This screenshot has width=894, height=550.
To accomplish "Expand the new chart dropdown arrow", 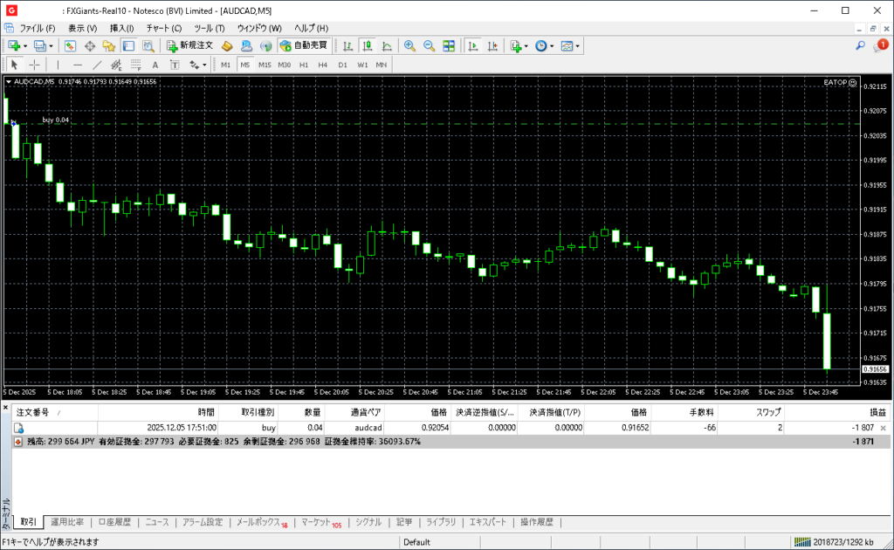I will [x=25, y=45].
